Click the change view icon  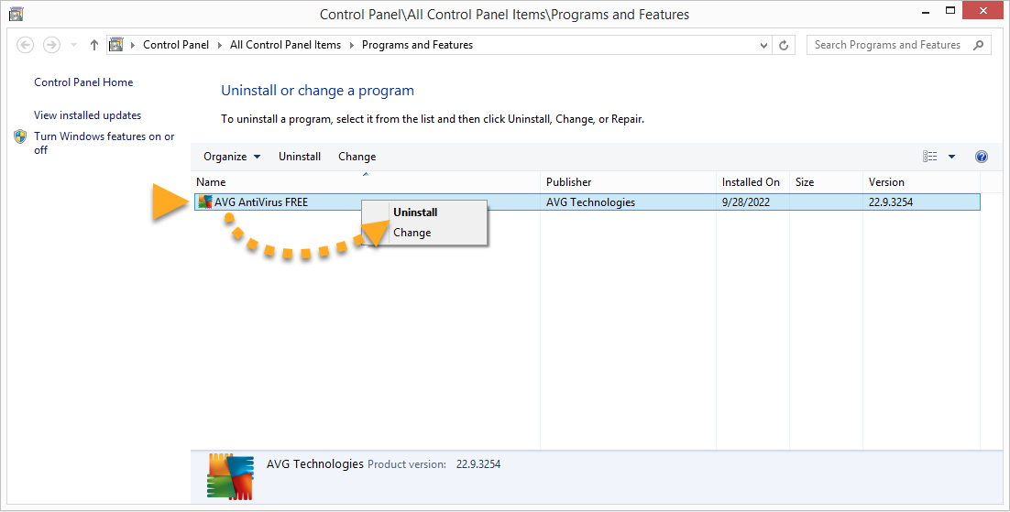(930, 157)
